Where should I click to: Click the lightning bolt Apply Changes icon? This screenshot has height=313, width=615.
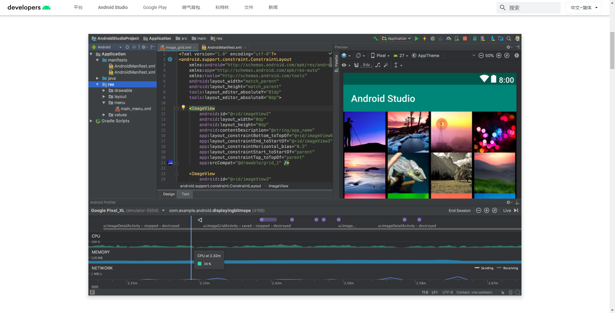[425, 38]
